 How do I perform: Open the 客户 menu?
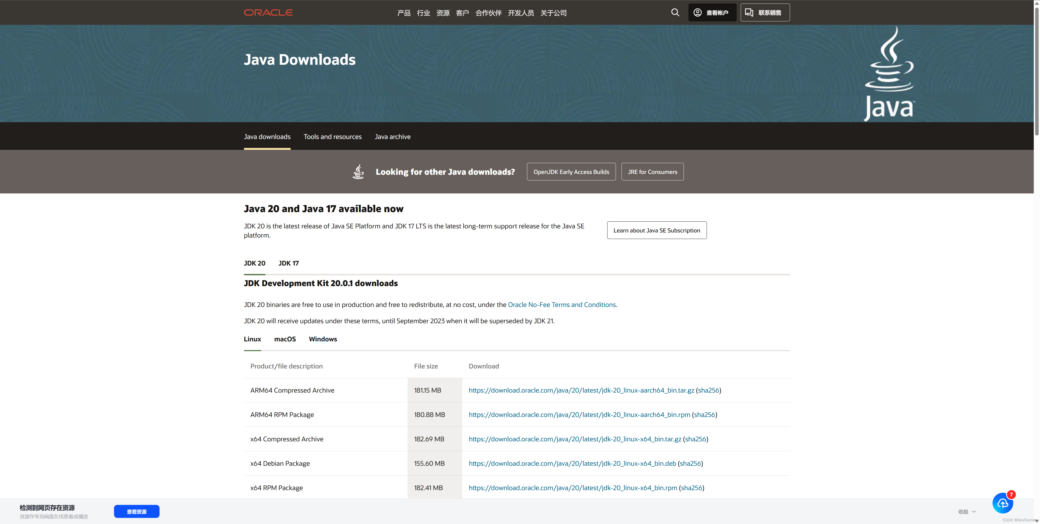coord(462,13)
